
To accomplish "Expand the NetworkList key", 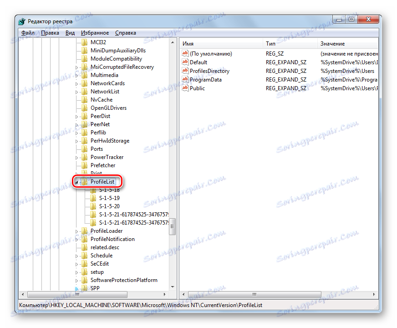I will click(77, 92).
